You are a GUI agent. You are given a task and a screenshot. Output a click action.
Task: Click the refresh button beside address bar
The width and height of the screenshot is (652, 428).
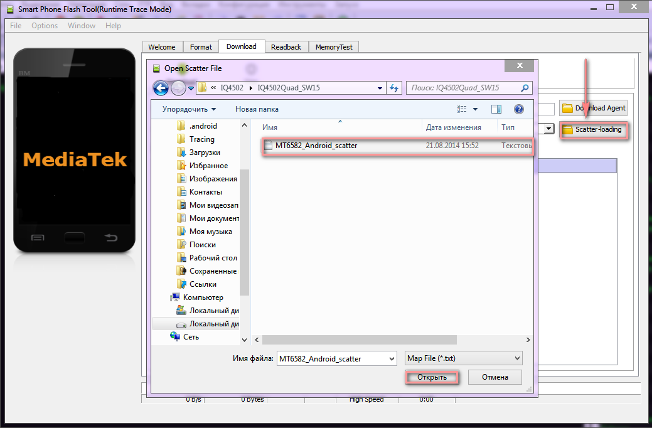[395, 88]
